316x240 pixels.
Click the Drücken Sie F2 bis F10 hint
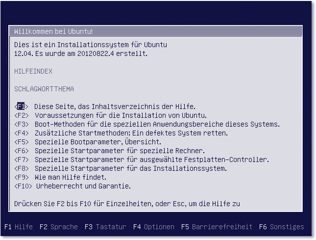pyautogui.click(x=127, y=203)
